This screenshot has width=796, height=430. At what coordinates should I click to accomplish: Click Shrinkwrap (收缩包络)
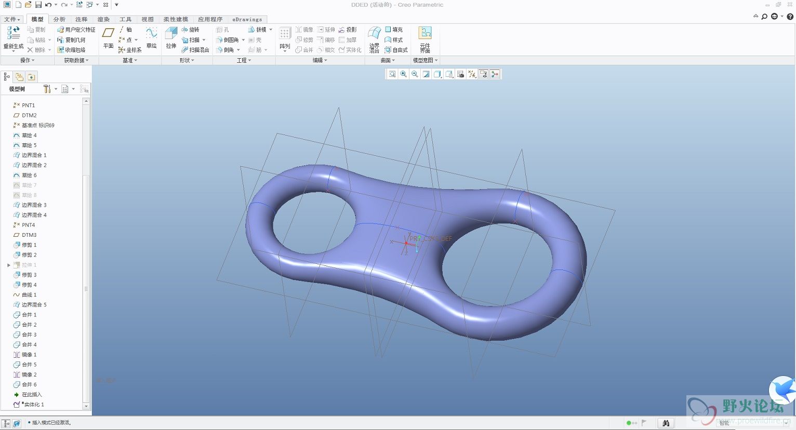coord(71,50)
